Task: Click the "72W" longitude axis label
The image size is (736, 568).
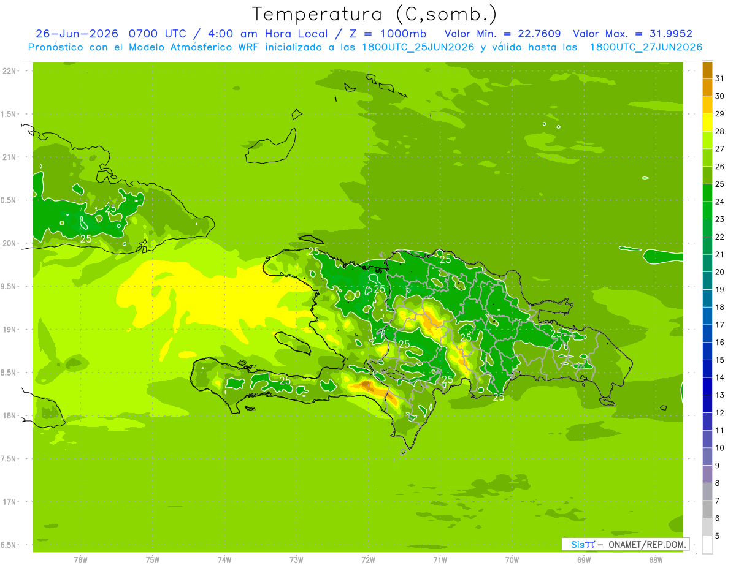Action: coord(368,560)
